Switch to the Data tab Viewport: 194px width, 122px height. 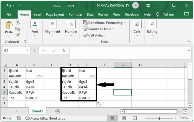[90, 15]
